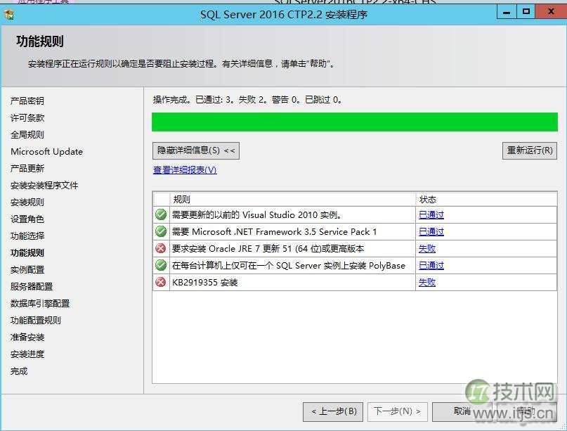567x431 pixels.
Task: Click rule text 需要更新的以前的 Visual Studio 2010 实例
Action: [x=256, y=215]
